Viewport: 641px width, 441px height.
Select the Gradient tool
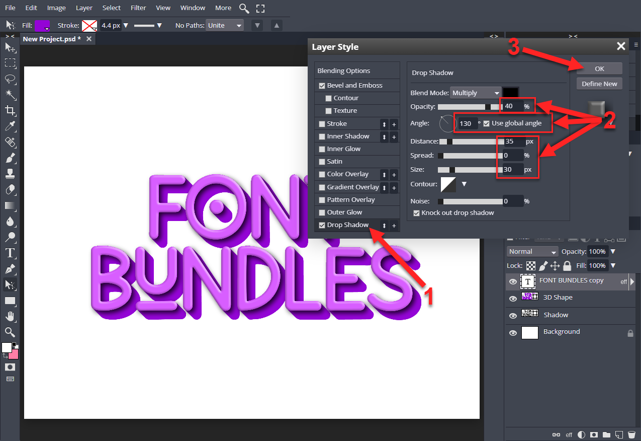(10, 205)
